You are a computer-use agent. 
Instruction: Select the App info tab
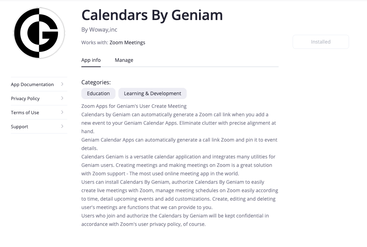[91, 60]
